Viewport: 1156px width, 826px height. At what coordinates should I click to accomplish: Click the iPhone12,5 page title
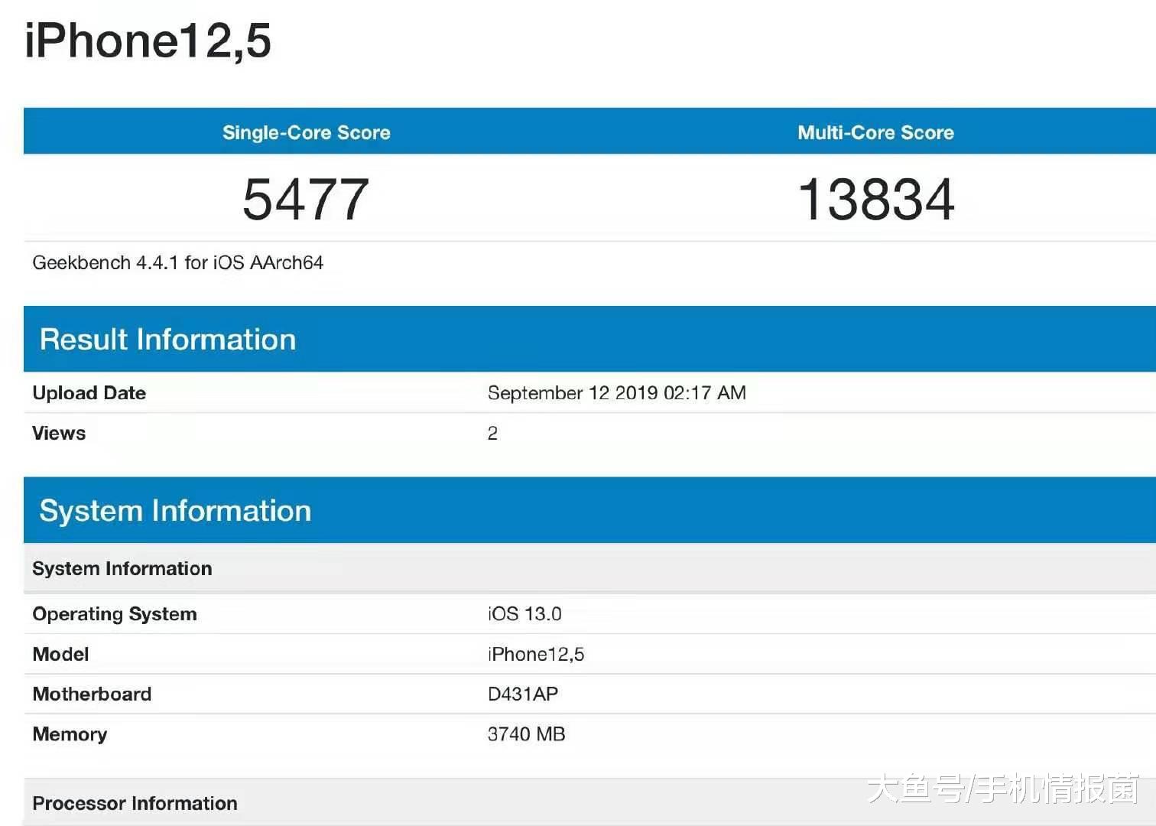pyautogui.click(x=148, y=41)
